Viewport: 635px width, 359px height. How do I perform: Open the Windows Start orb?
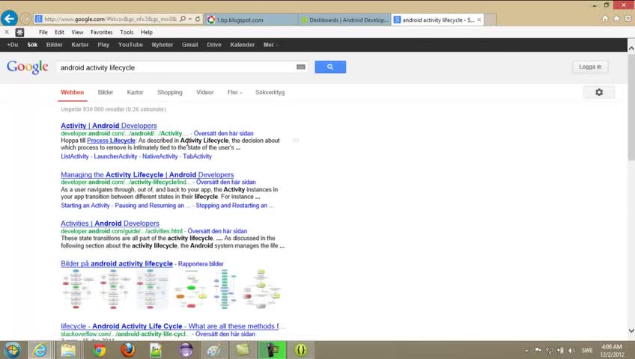click(12, 350)
